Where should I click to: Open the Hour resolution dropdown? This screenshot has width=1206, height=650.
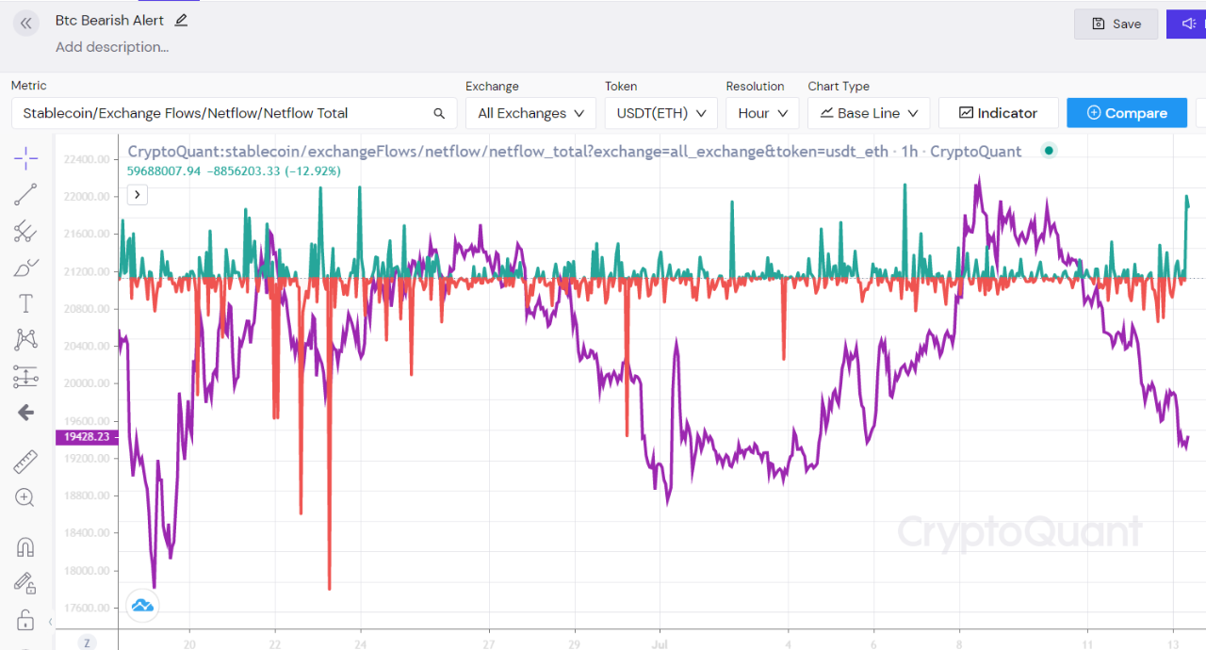pos(762,113)
